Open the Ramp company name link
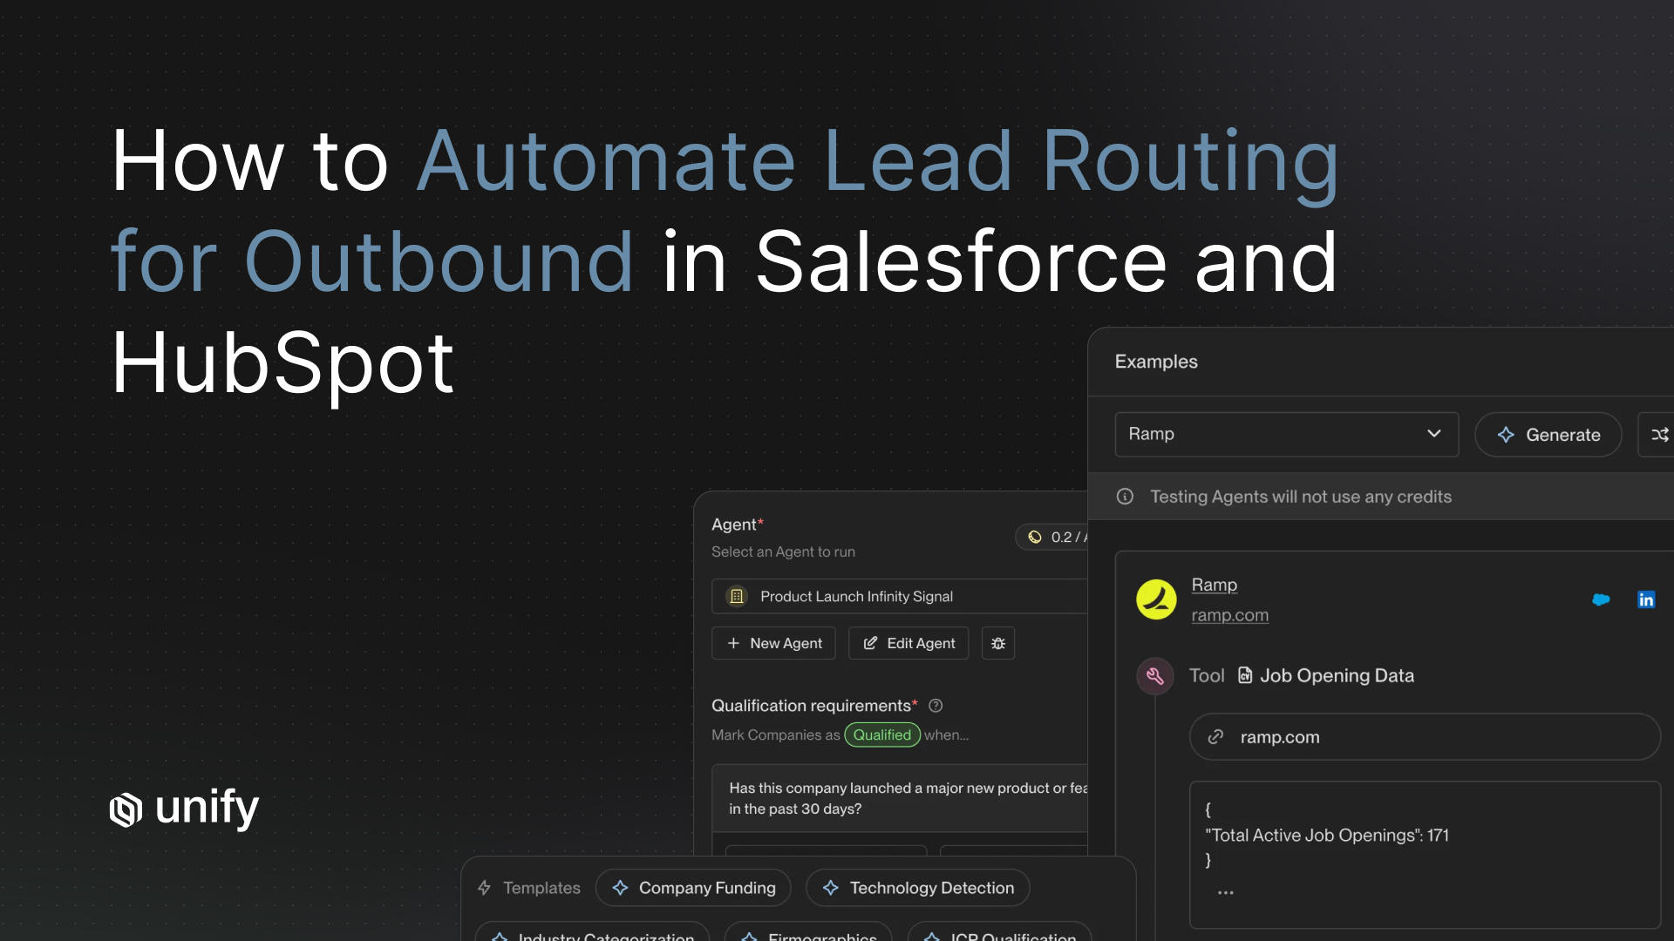Screen dimensions: 1674x941 pyautogui.click(x=1214, y=585)
